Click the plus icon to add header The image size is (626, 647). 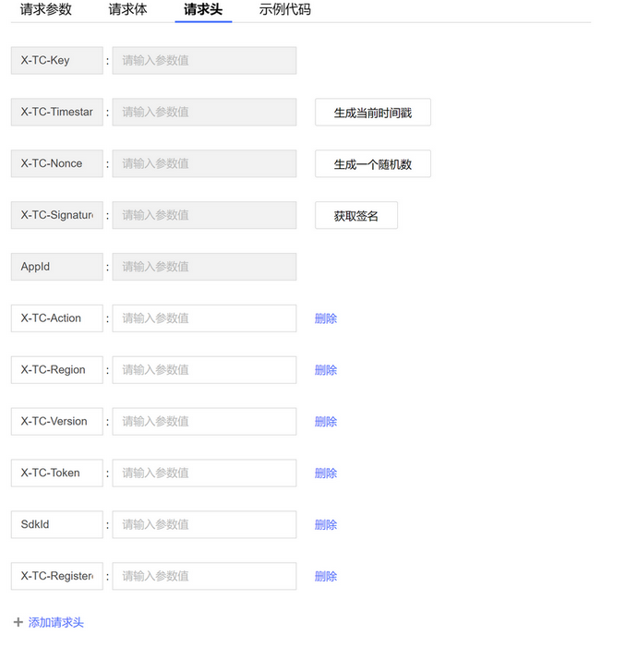coord(18,622)
